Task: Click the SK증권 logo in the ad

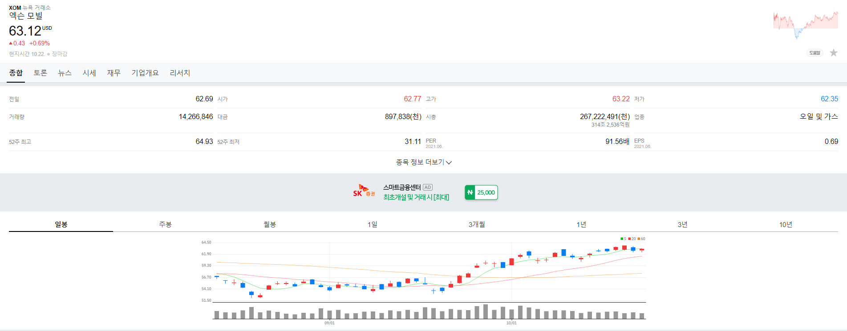Action: tap(364, 191)
